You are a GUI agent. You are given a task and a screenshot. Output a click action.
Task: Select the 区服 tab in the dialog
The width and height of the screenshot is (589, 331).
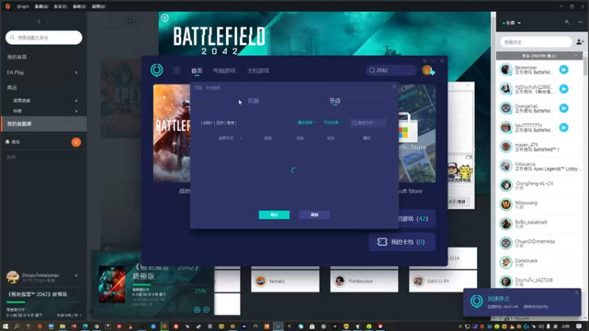point(253,101)
